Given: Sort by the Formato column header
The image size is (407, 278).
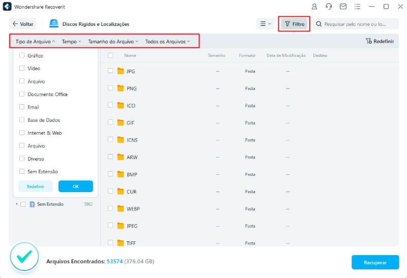Looking at the screenshot, I should click(x=247, y=55).
